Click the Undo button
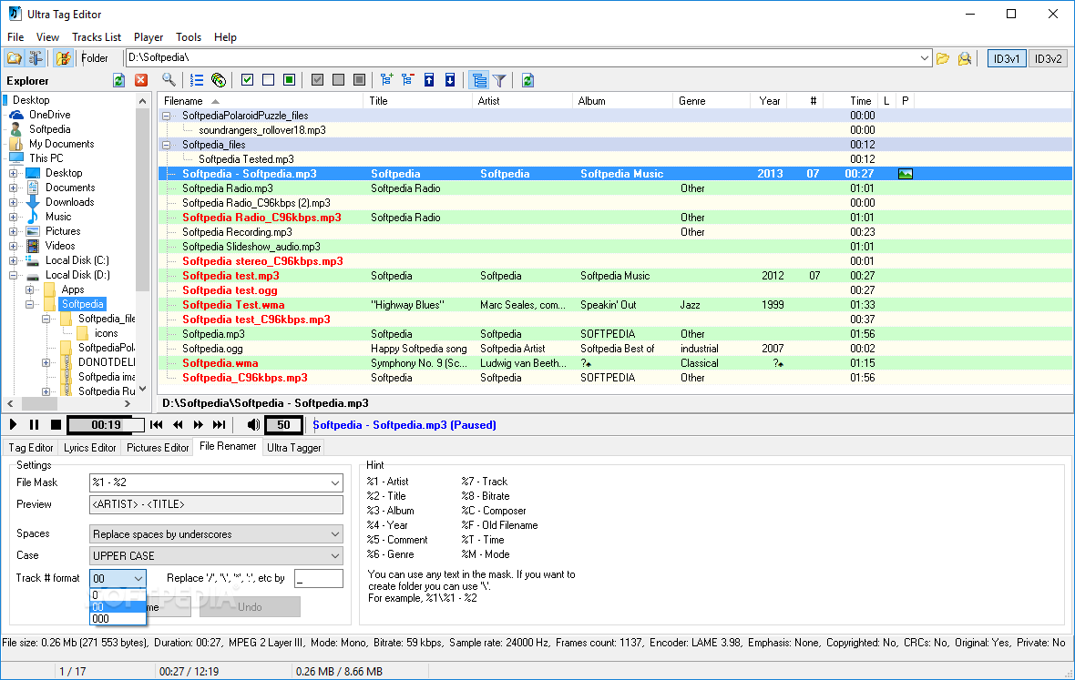1075x680 pixels. 250,607
